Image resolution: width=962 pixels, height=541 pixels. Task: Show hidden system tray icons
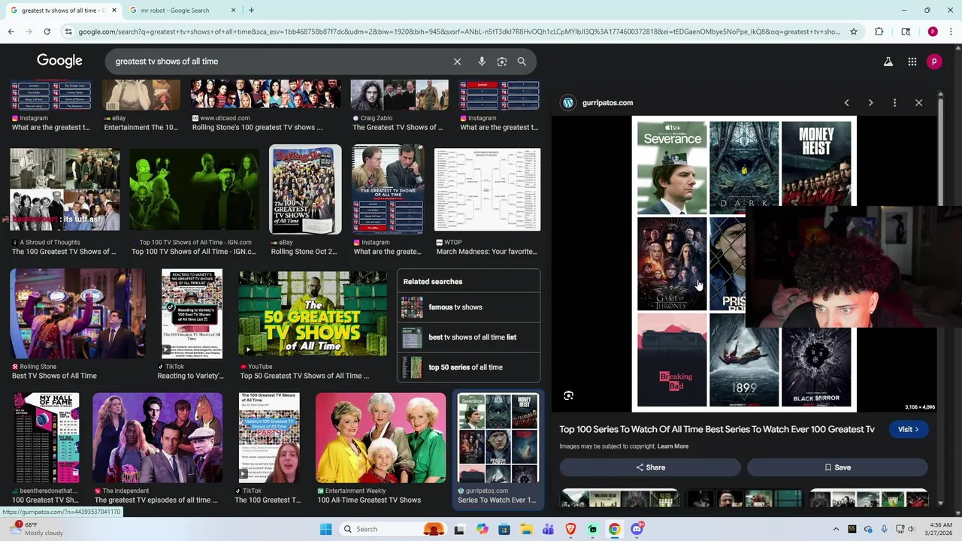[x=836, y=529]
